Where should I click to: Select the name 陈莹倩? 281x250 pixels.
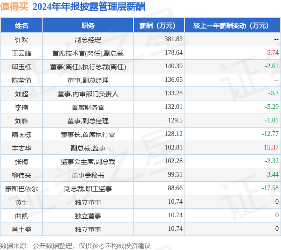point(22,80)
